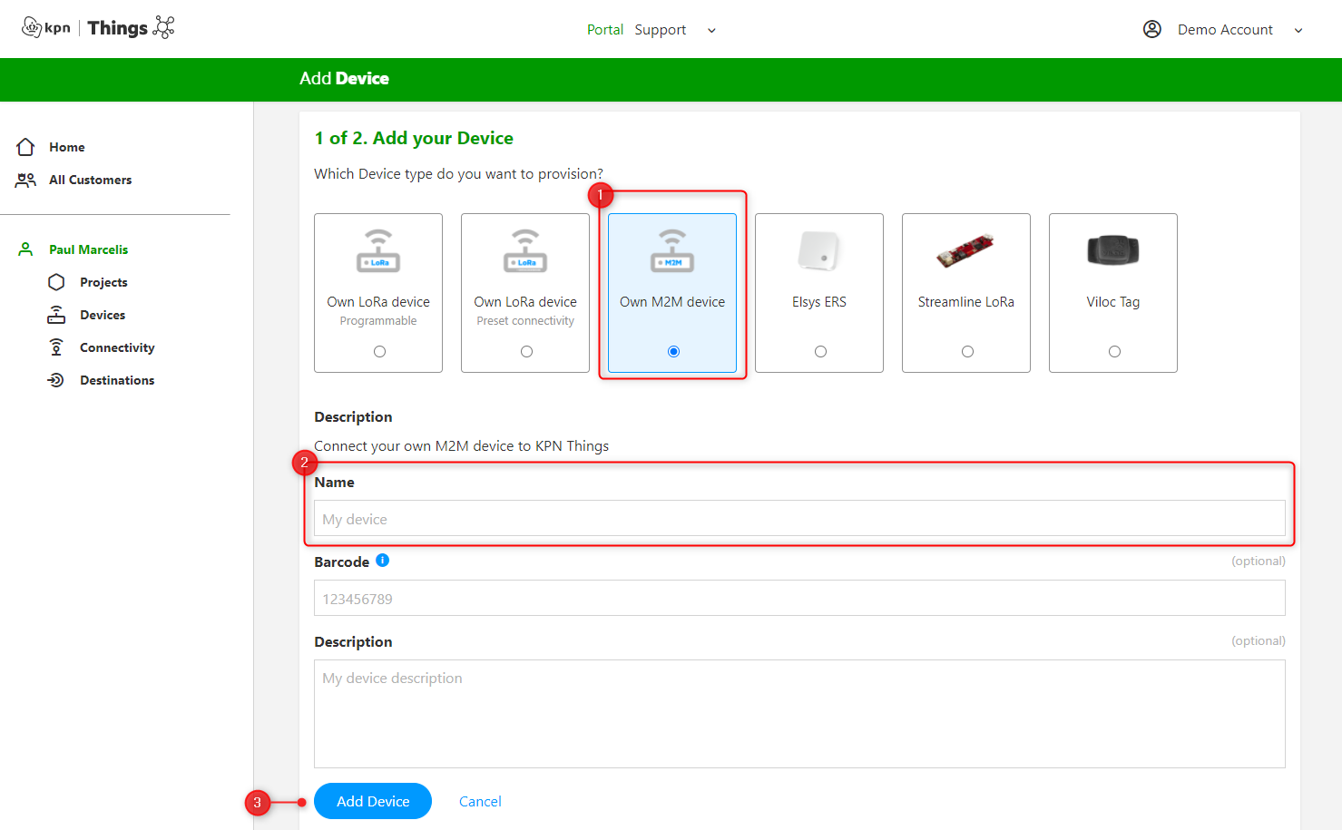Open Devices in the sidebar

(103, 315)
